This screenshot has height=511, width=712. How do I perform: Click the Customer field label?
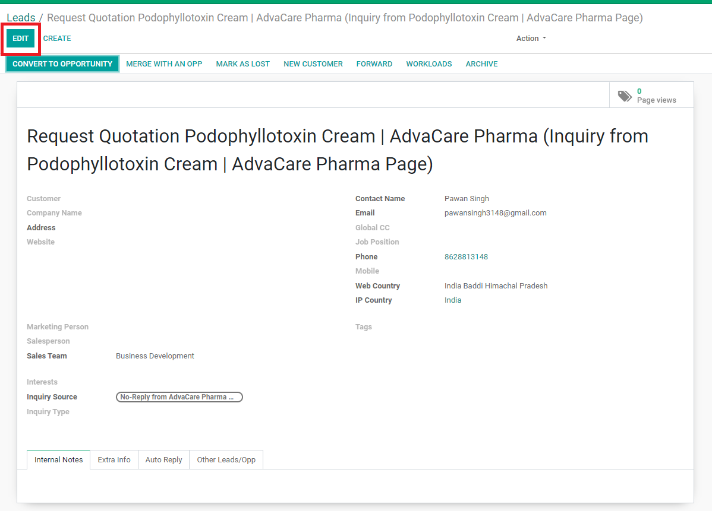coord(43,199)
